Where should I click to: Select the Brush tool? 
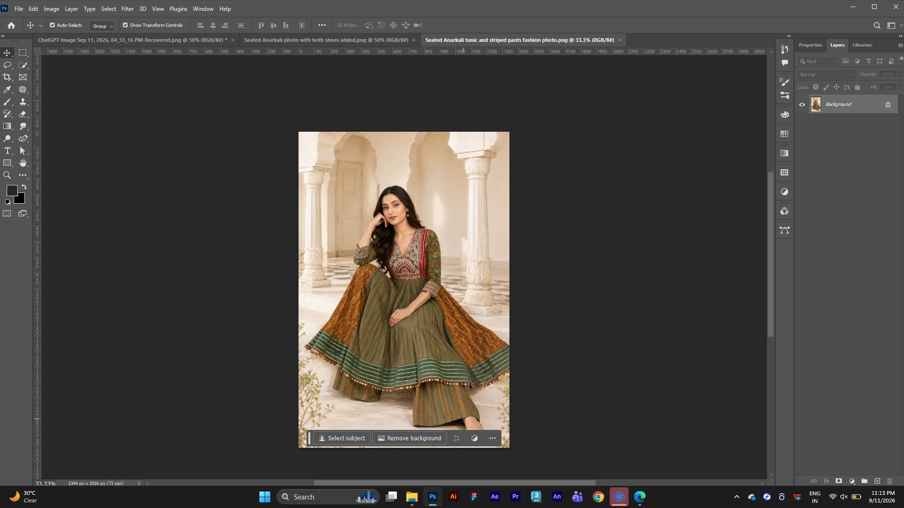[x=7, y=102]
